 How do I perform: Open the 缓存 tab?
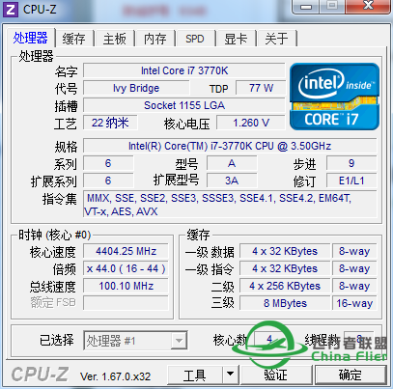tap(74, 39)
